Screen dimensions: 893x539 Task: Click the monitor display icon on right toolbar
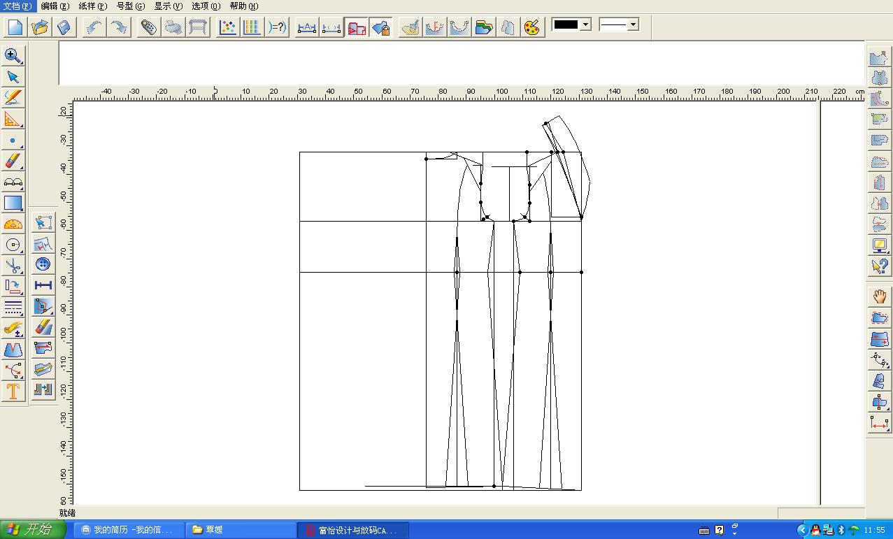[x=879, y=245]
